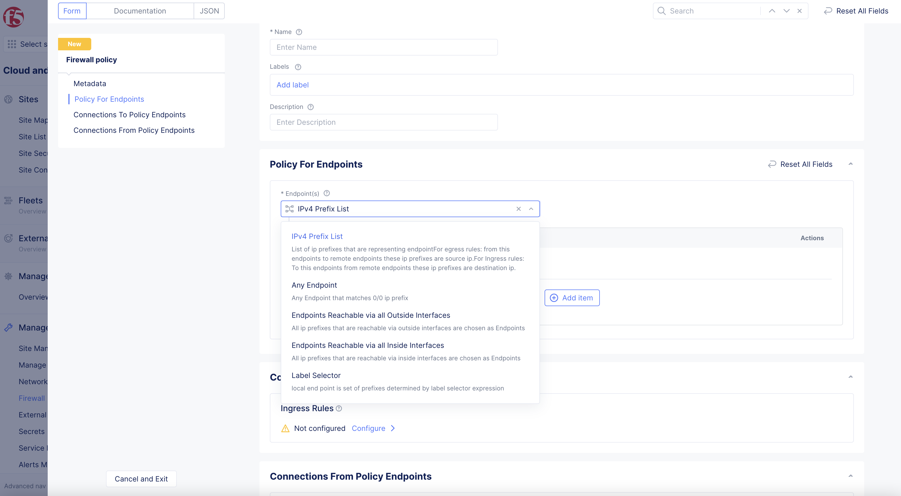Viewport: 901px width, 496px height.
Task: Click the Add item button
Action: coord(572,298)
